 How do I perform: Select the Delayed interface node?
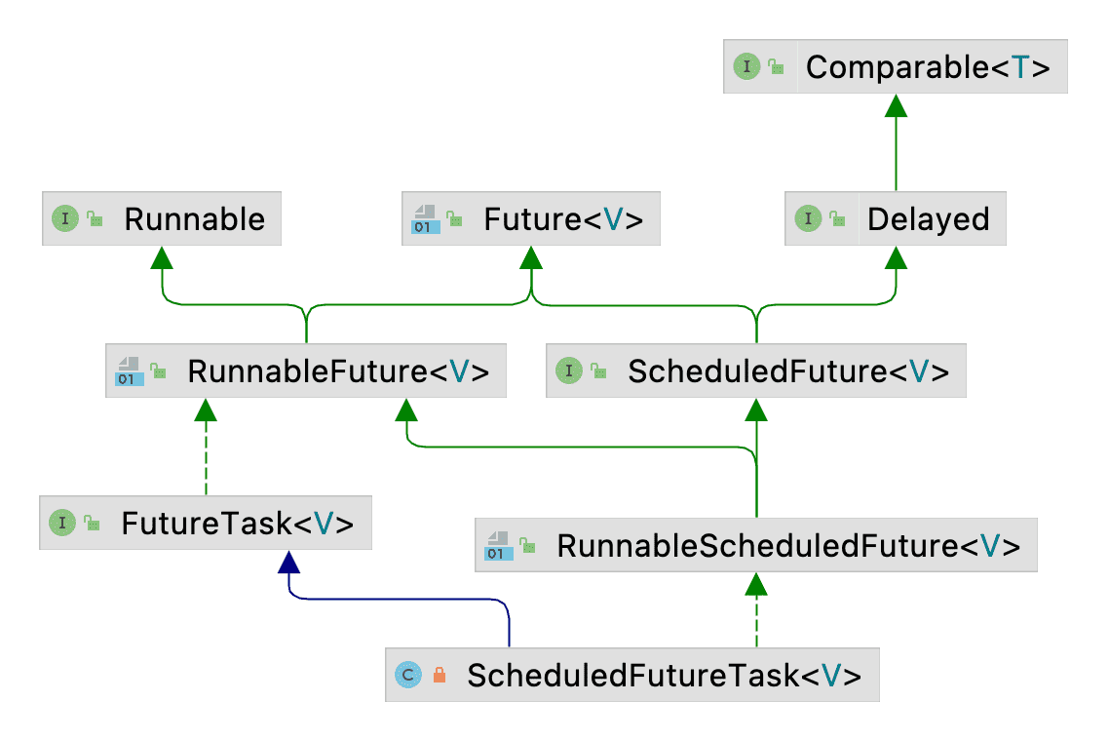(928, 218)
